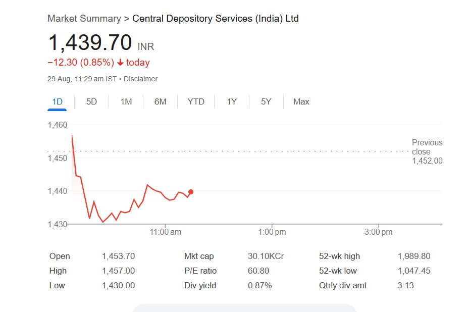Select the YTD range tab
This screenshot has width=467, height=312.
196,101
